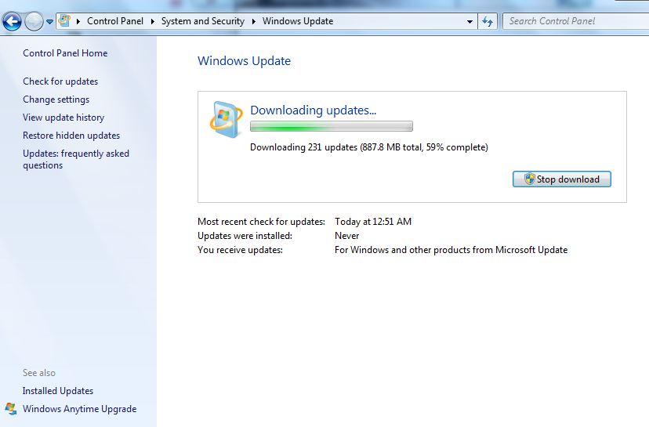Click the Never installed value
Image resolution: width=649 pixels, height=427 pixels.
click(347, 236)
